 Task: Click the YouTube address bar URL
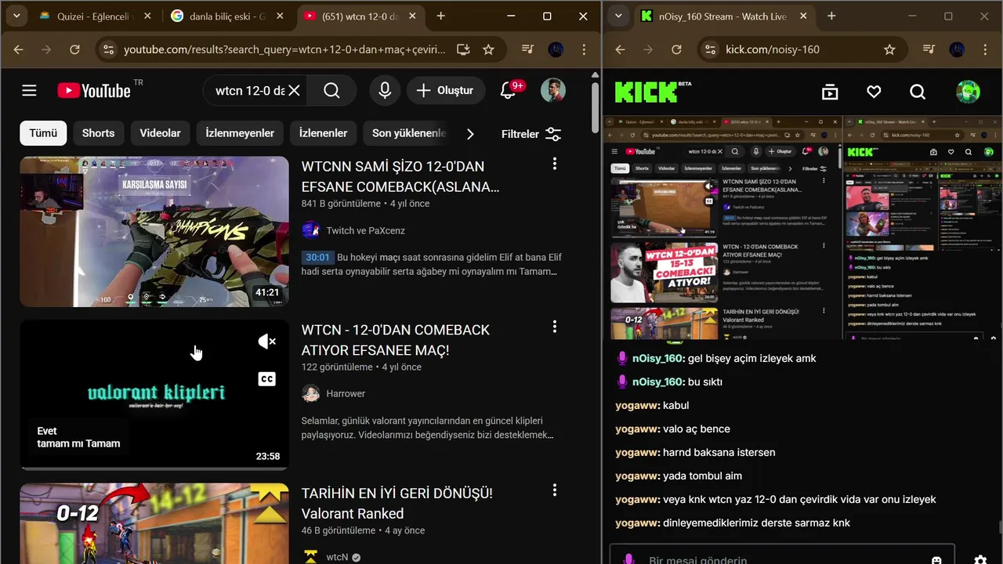point(284,49)
